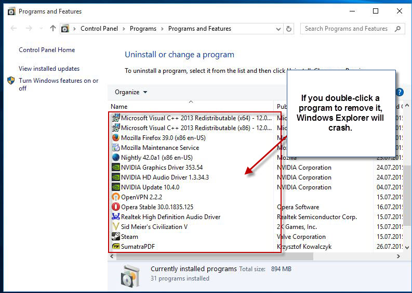Viewport: 412px width, 293px height.
Task: Click the vertical scrollbar down arrow
Action: pyautogui.click(x=407, y=247)
